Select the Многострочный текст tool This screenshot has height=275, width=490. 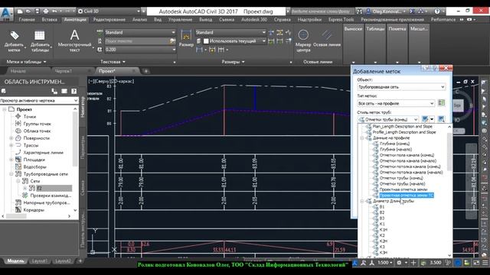(x=75, y=40)
